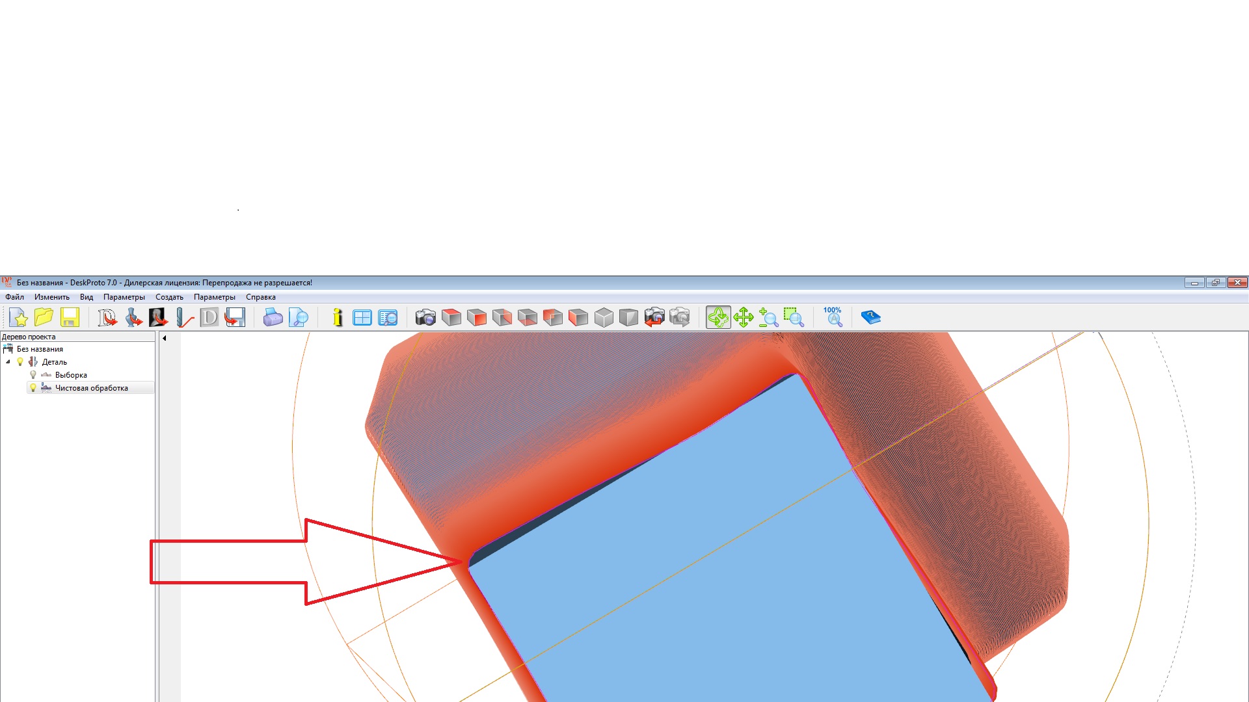Click the Zoom Window icon

[x=794, y=317]
